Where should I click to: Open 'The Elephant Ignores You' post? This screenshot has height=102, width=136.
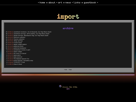click(x=21, y=59)
